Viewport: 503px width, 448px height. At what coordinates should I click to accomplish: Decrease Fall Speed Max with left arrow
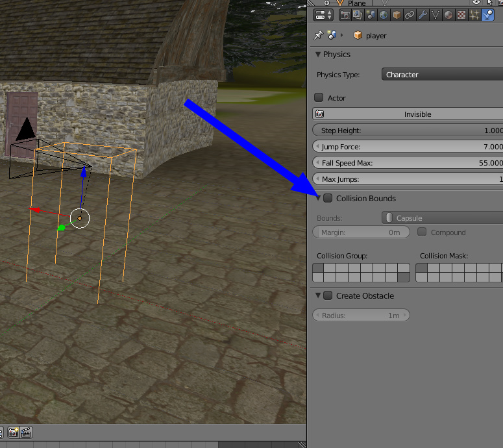[x=317, y=163]
